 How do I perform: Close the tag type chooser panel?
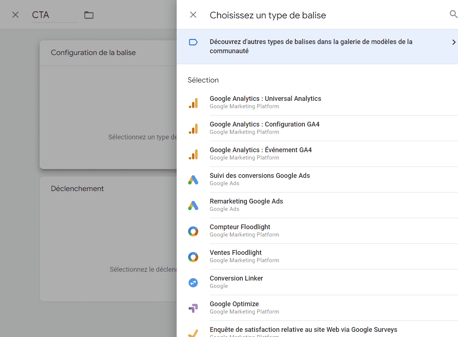(193, 15)
